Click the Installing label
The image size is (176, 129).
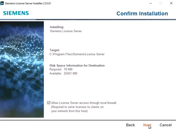pos(57,27)
